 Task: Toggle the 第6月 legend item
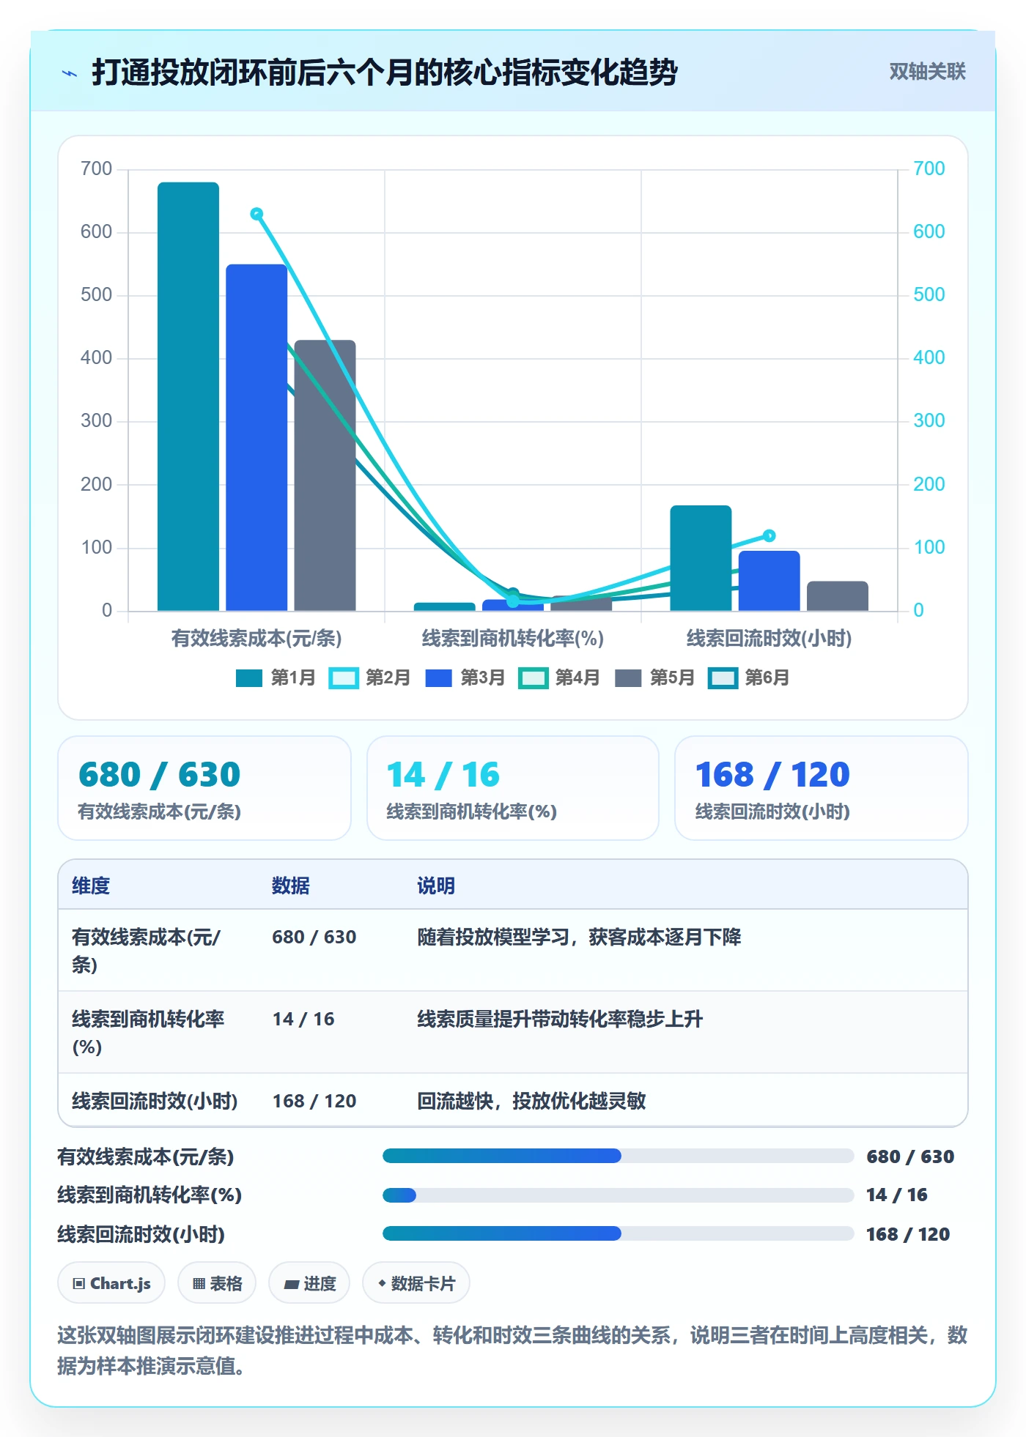click(749, 678)
